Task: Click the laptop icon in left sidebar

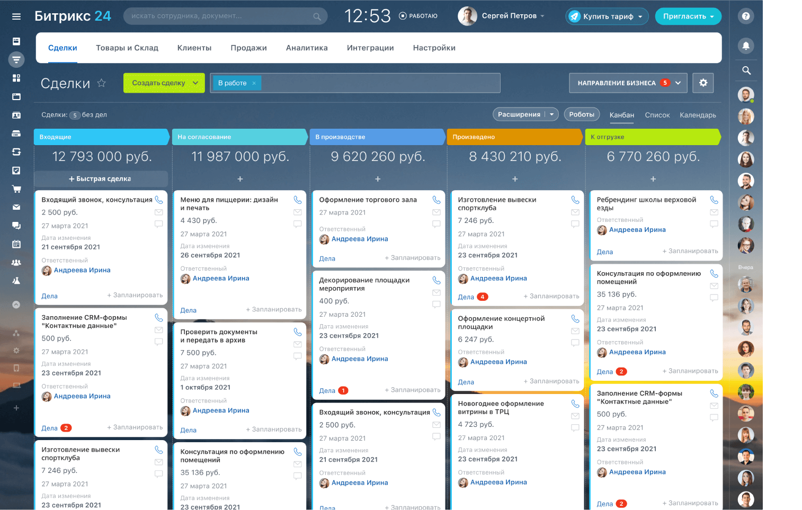Action: pos(16,386)
